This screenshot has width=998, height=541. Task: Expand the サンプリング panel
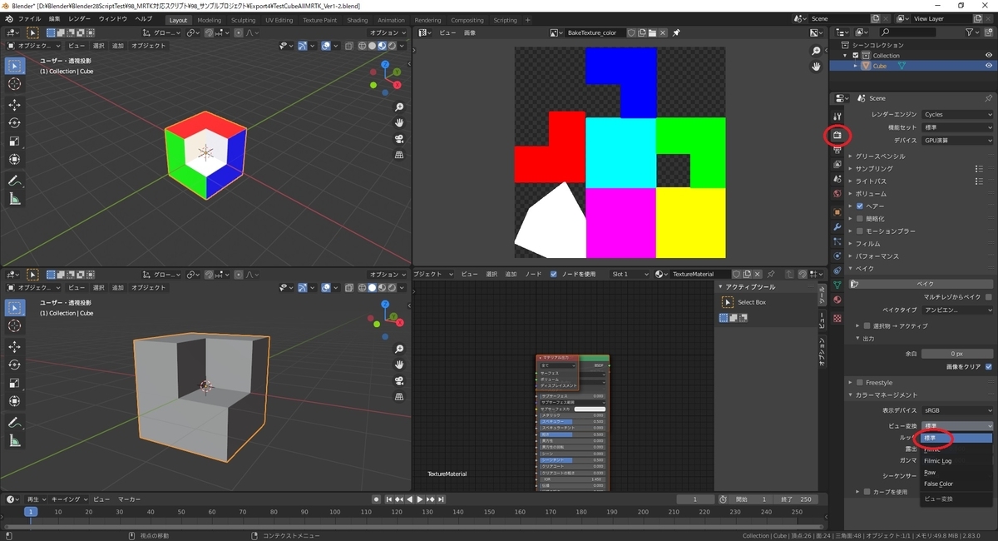[x=874, y=168]
